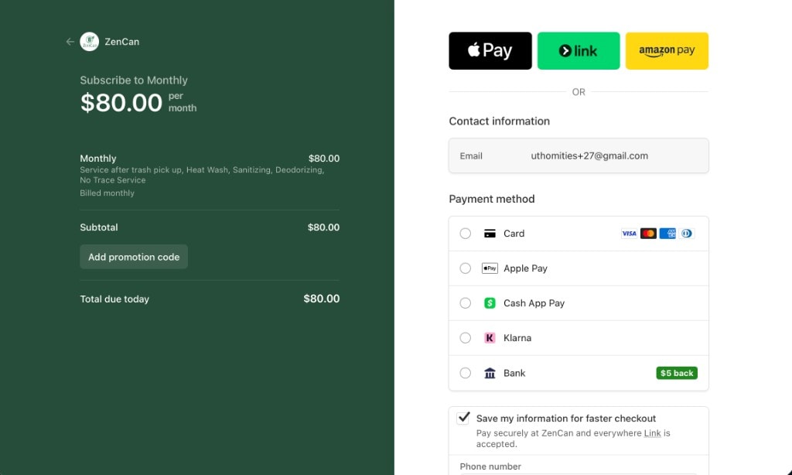Click the Cash App Pay label

[x=534, y=303]
